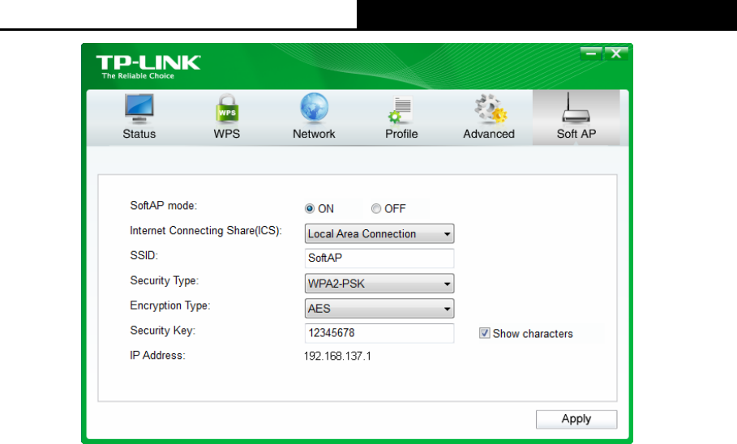Open the Network globe icon tab

pyautogui.click(x=314, y=117)
